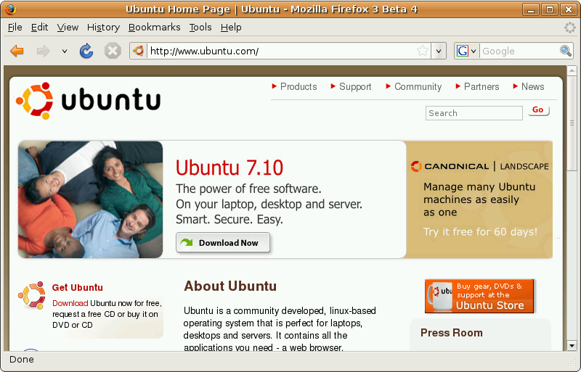The height and width of the screenshot is (372, 581).
Task: Click in the Google search box
Action: pos(519,51)
